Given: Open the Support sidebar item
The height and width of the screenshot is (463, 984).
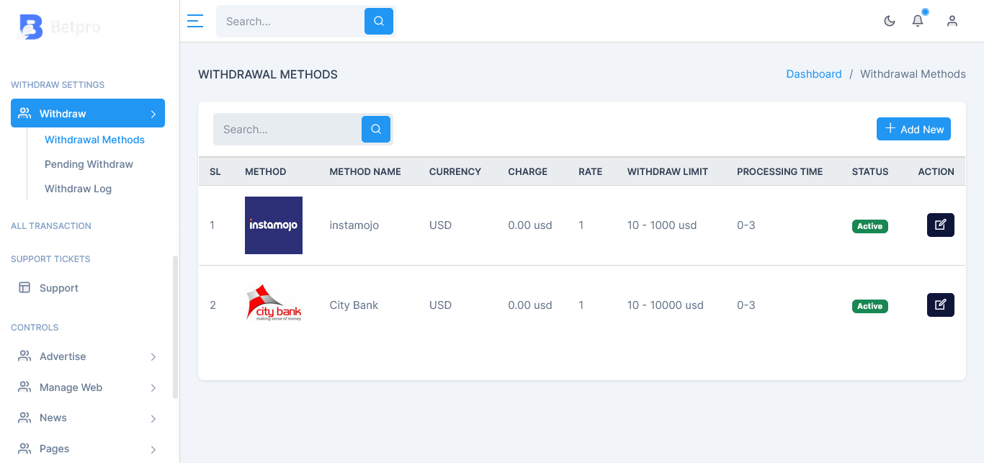Looking at the screenshot, I should 88,288.
